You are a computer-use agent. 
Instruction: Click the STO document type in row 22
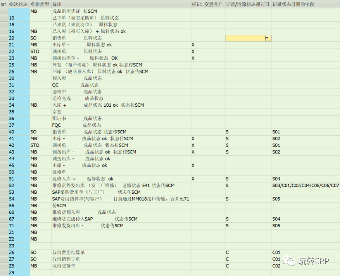[35, 51]
